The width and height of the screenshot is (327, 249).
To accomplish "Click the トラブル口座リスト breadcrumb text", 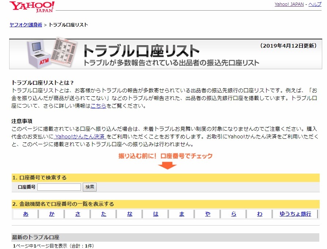I will tap(68, 25).
